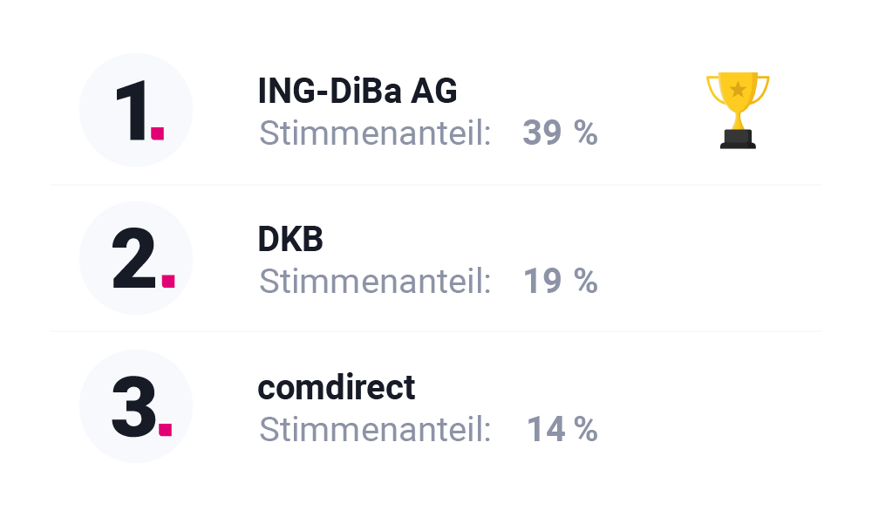Click the divider line below ING-DiBa row
Viewport: 872px width, 524px height.
[x=436, y=185]
